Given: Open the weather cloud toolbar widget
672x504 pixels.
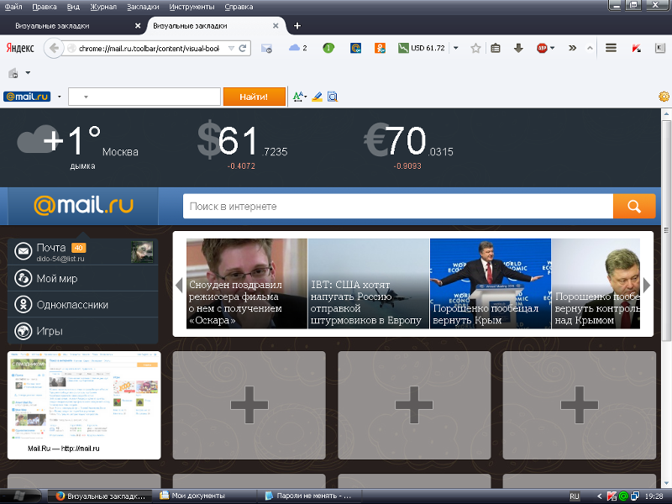Looking at the screenshot, I should tap(298, 48).
